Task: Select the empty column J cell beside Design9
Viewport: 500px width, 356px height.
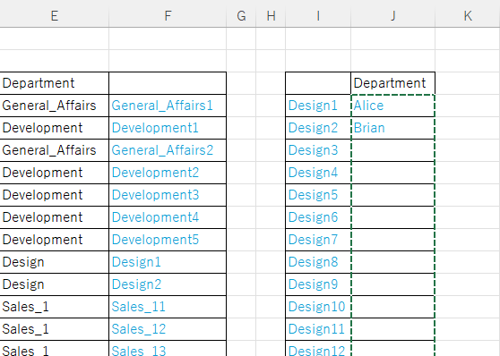Action: 392,284
